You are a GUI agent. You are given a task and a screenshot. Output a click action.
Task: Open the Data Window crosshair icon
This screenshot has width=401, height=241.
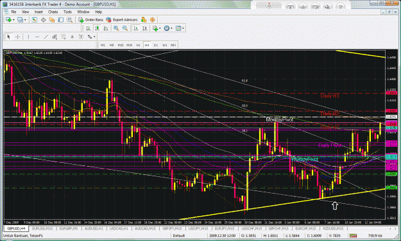tap(44, 20)
